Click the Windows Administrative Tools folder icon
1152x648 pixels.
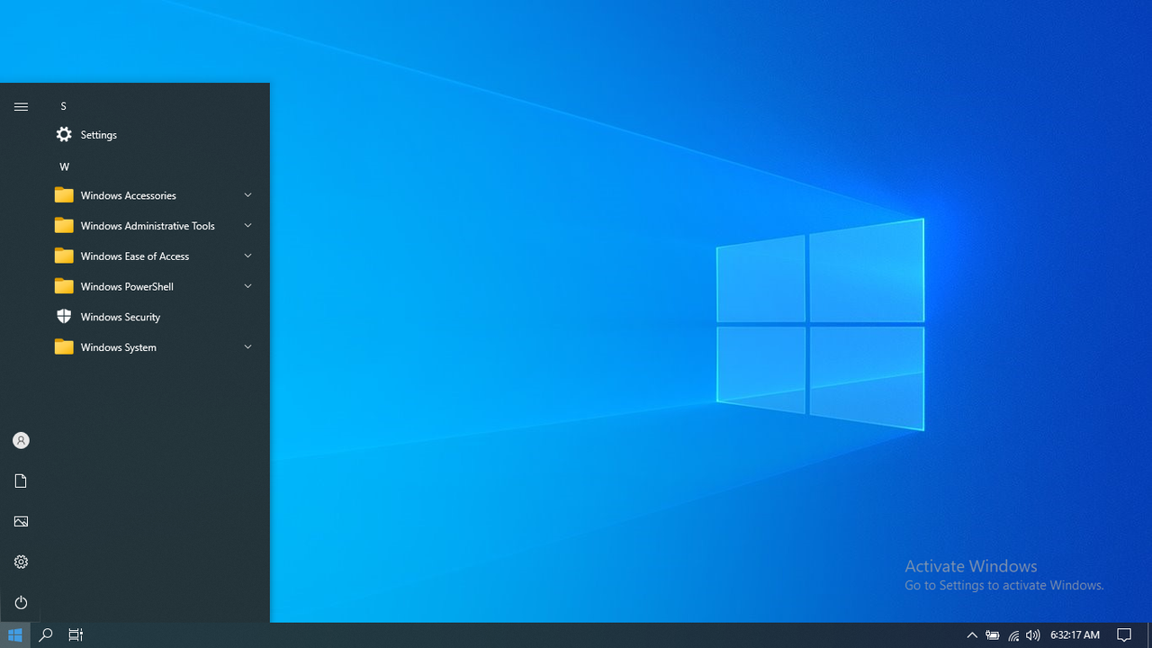pyautogui.click(x=64, y=225)
